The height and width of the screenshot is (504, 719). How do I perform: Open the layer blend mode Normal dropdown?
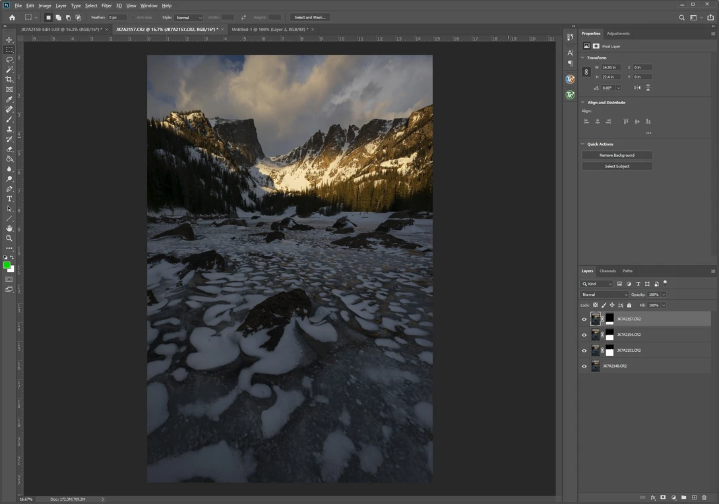tap(604, 294)
